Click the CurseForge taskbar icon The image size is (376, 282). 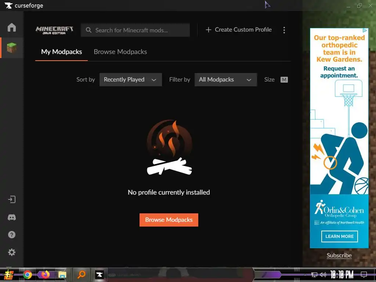click(99, 275)
